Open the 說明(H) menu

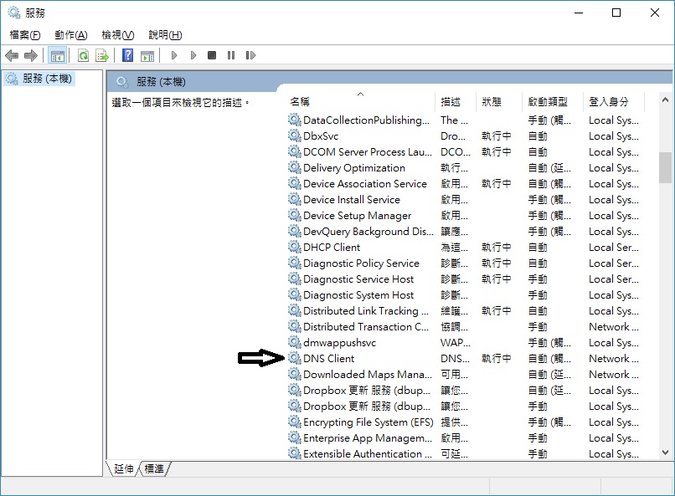[165, 35]
